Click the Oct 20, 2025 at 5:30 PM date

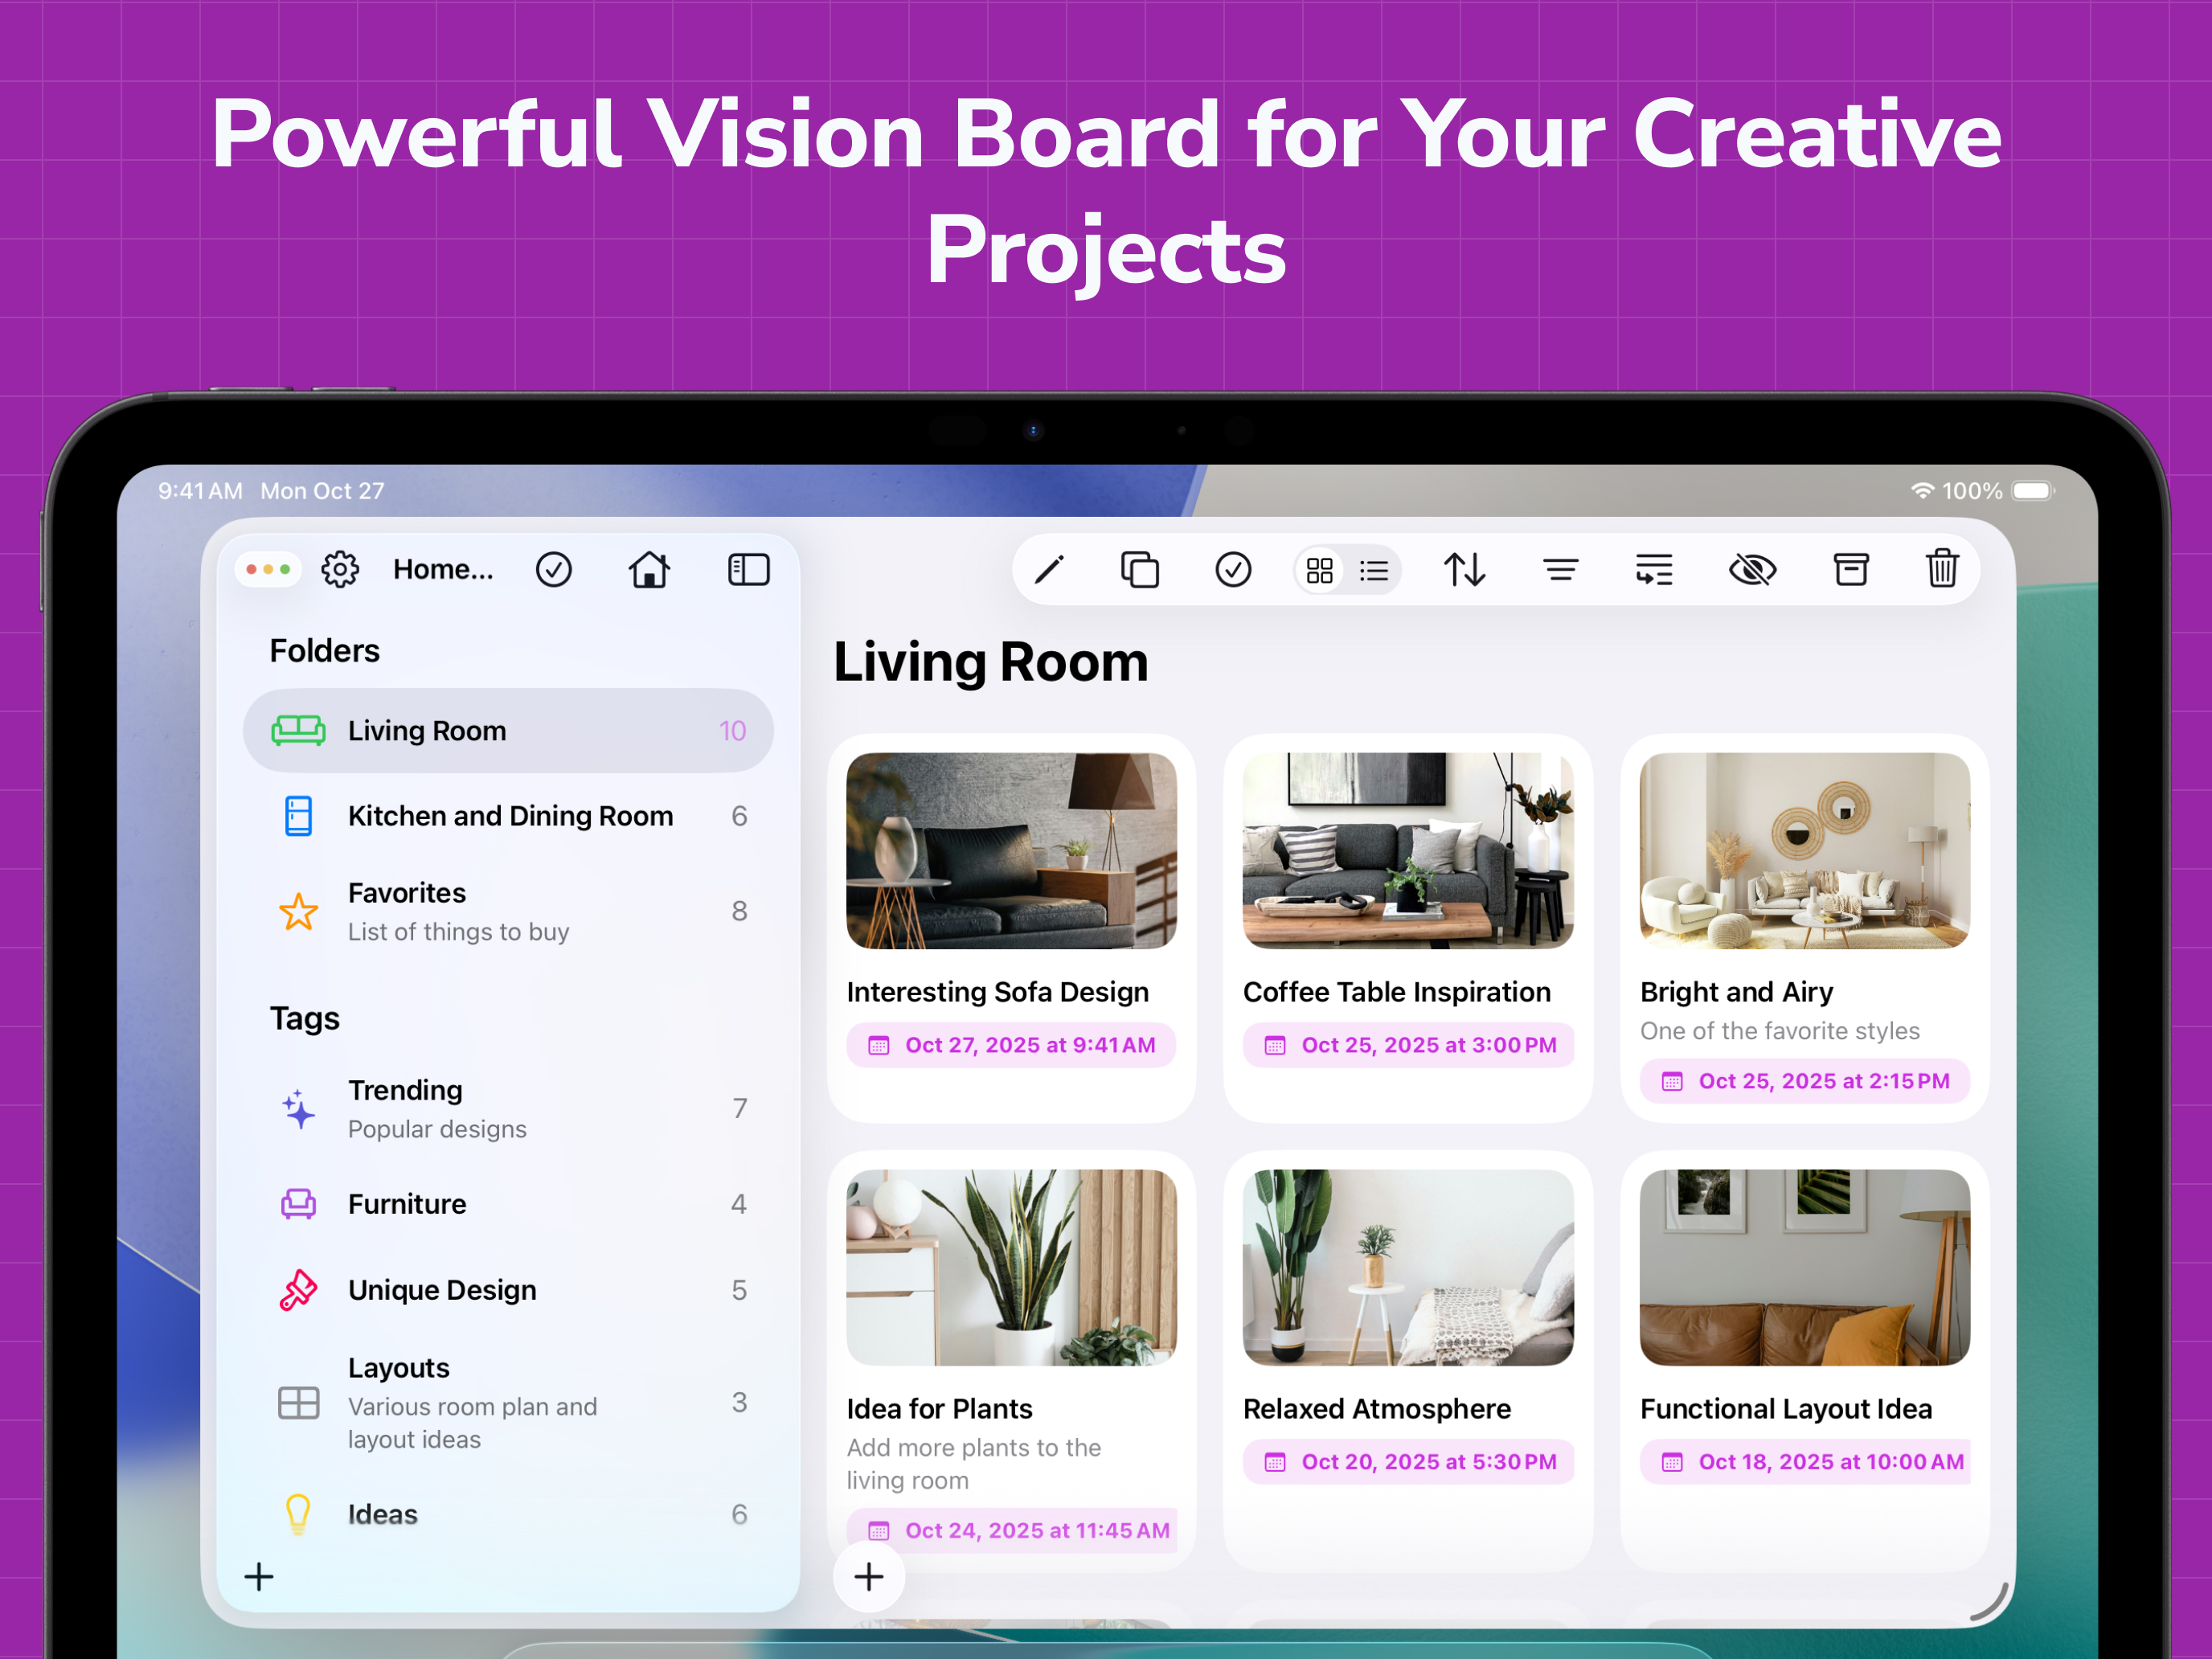[1408, 1462]
